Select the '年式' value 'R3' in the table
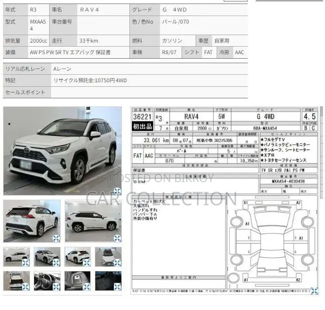 pos(33,10)
